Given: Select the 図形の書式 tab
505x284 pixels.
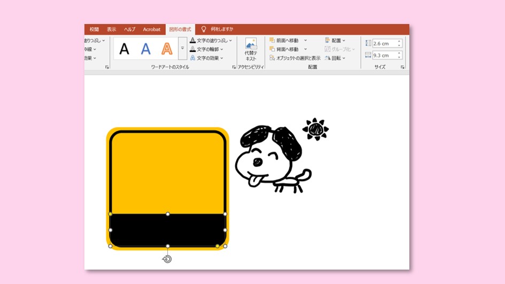Looking at the screenshot, I should click(x=180, y=29).
